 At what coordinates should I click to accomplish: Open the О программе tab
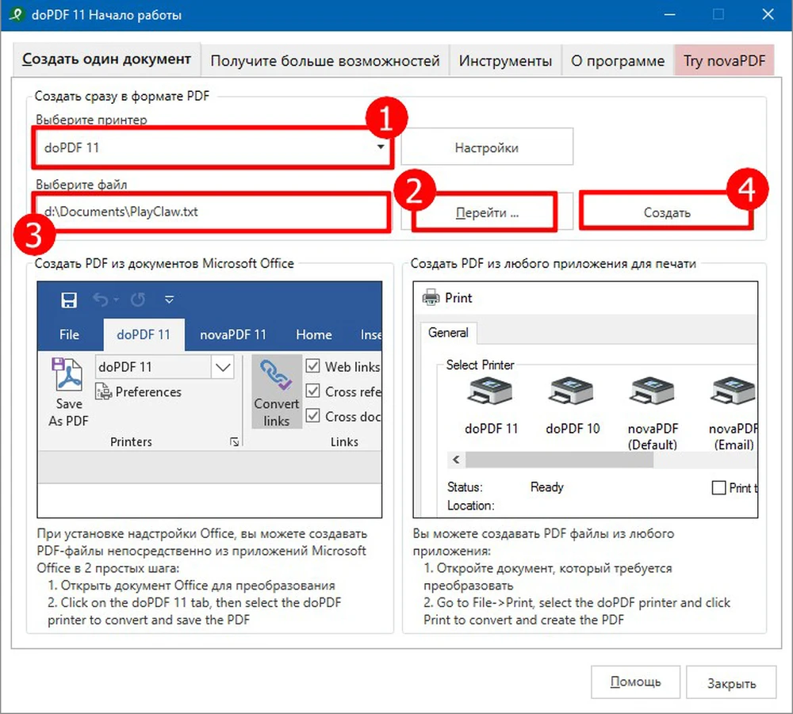(x=617, y=61)
